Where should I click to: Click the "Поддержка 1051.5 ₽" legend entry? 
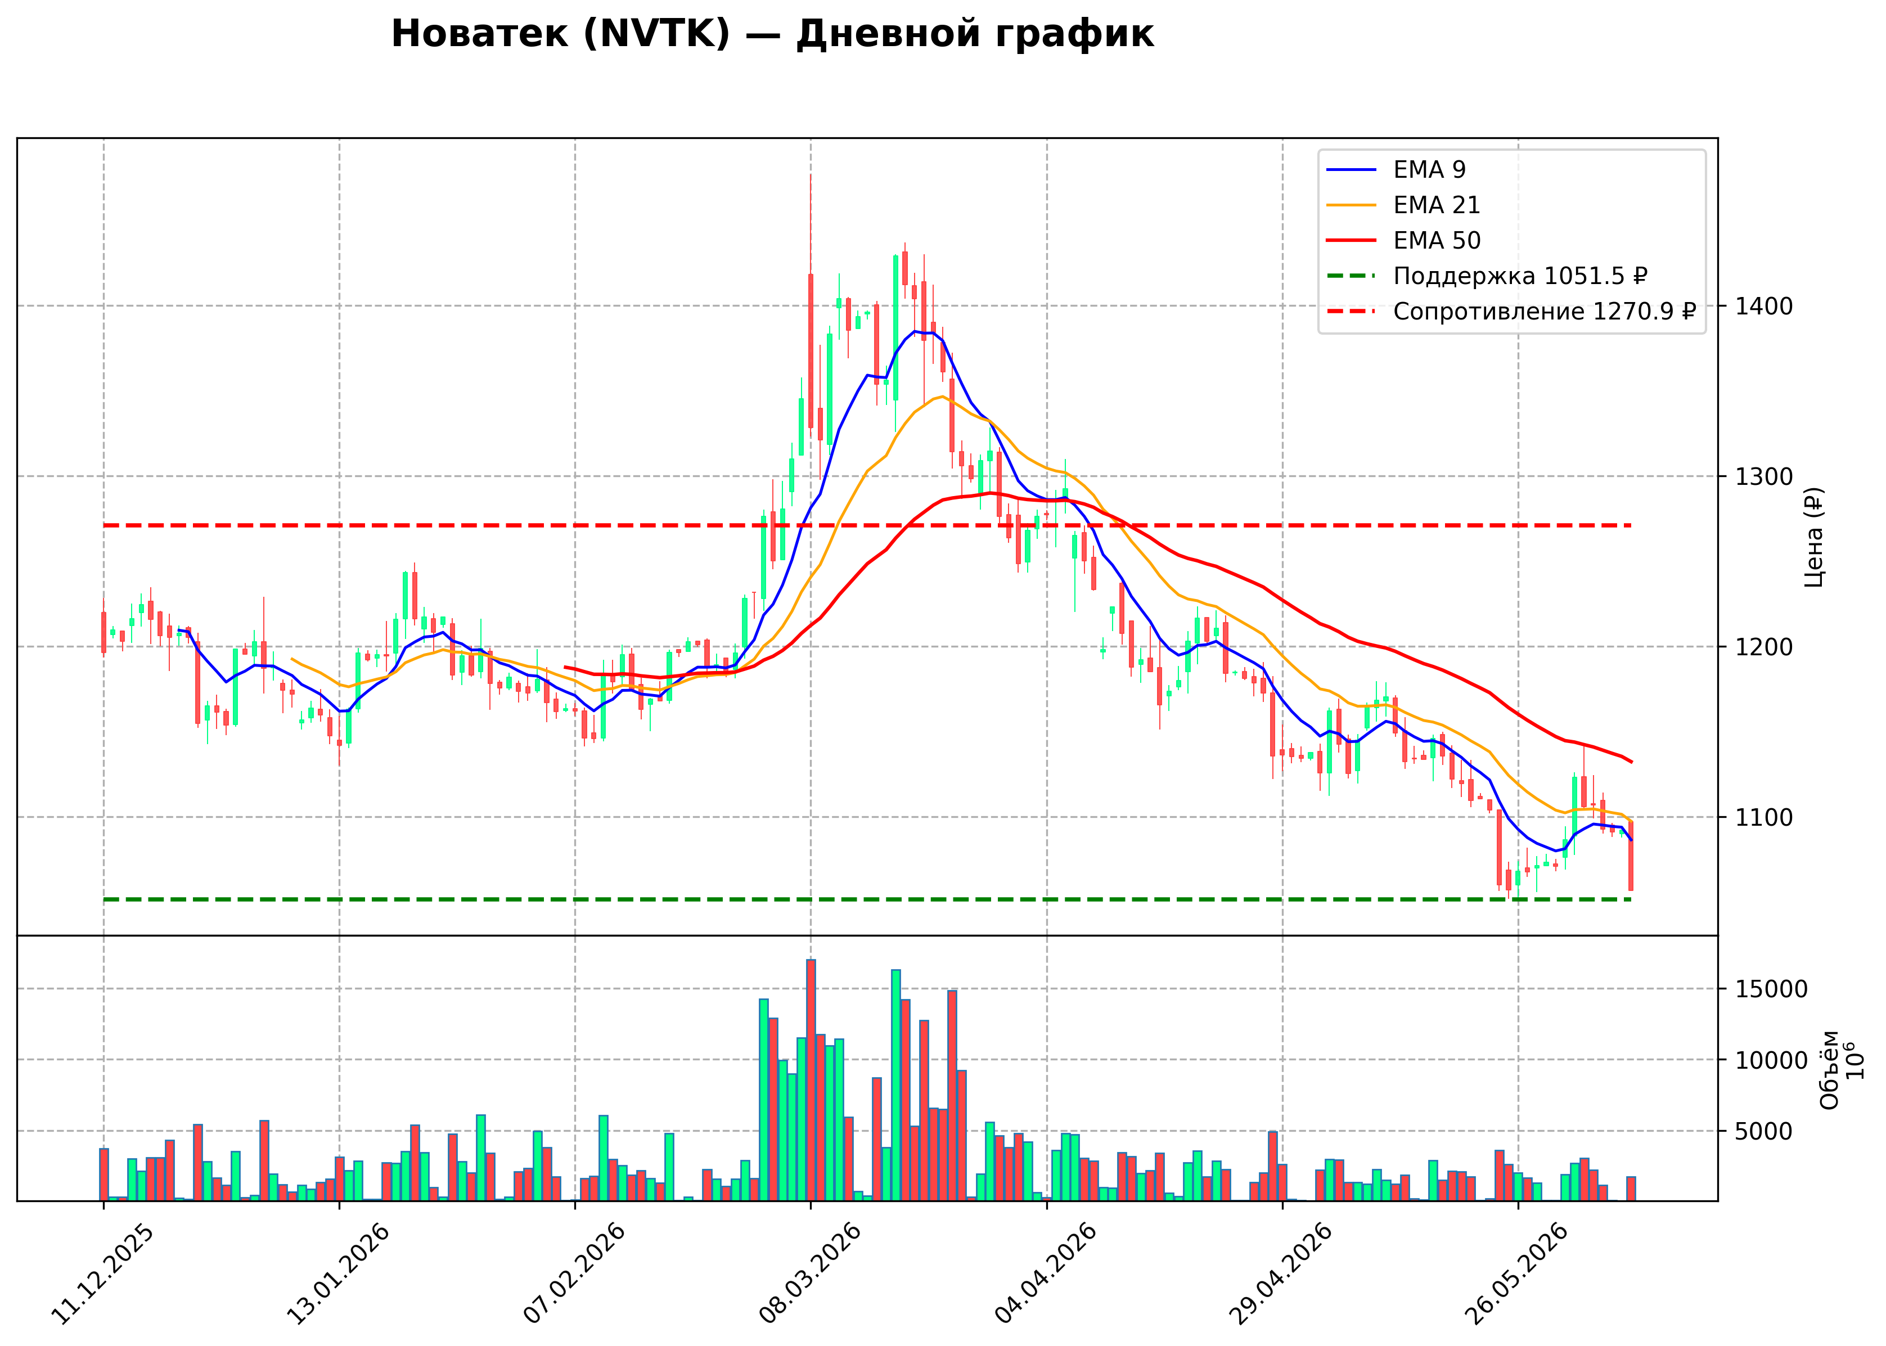click(x=1520, y=276)
